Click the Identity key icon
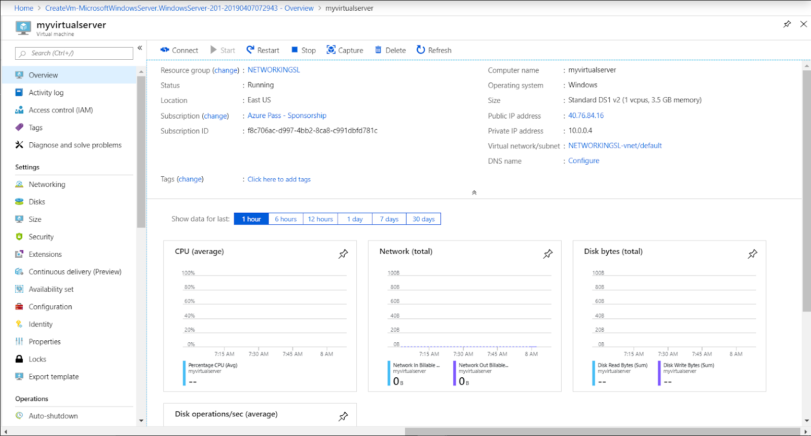 click(x=19, y=324)
